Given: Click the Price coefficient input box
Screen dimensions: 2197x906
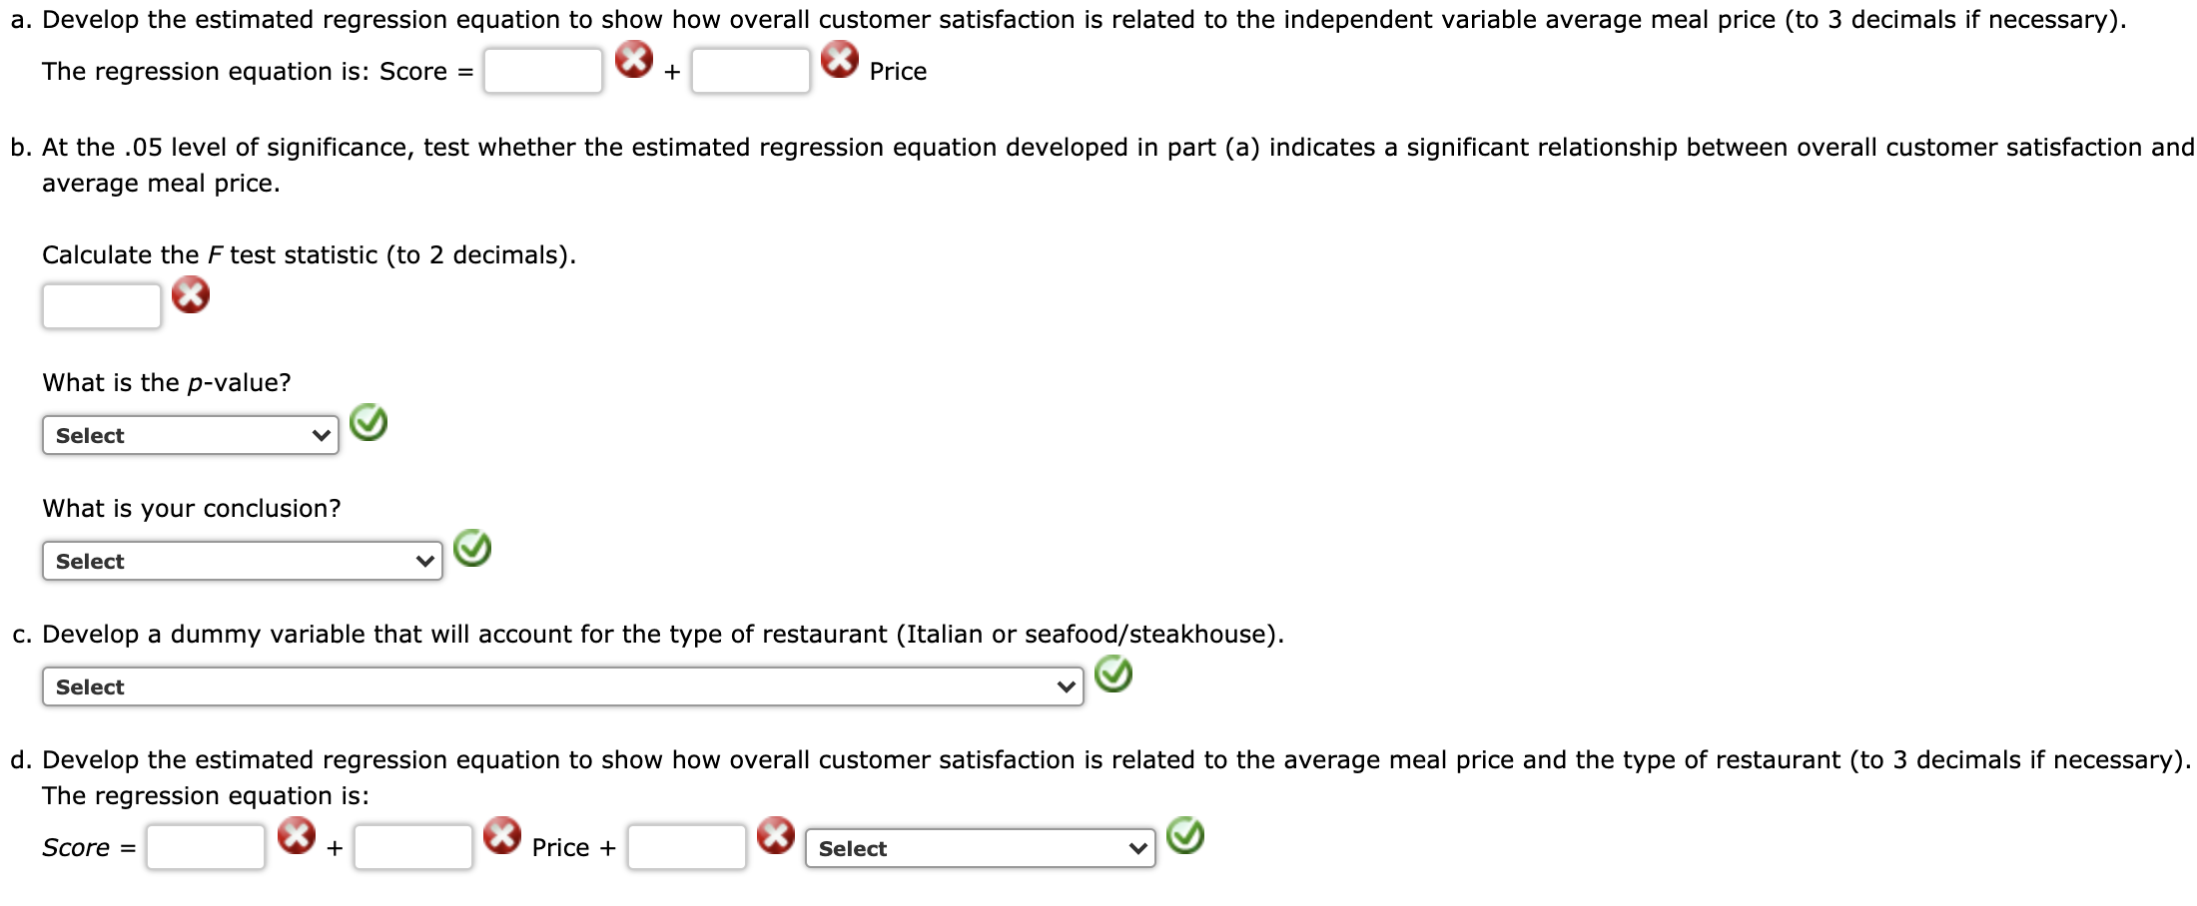Looking at the screenshot, I should click(750, 70).
